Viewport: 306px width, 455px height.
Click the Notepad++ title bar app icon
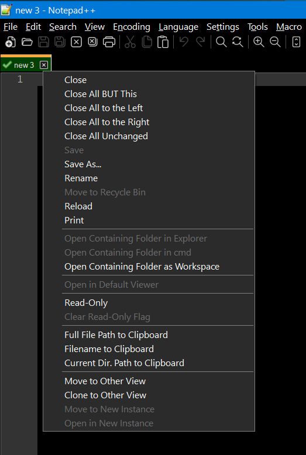[x=6, y=9]
